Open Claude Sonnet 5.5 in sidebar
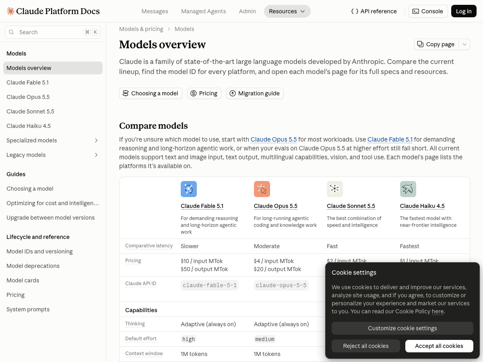 [x=53, y=111]
